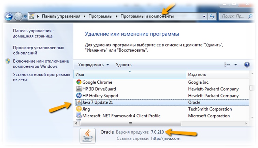Open help with the blue question icon
This screenshot has height=148, width=258.
coord(247,65)
